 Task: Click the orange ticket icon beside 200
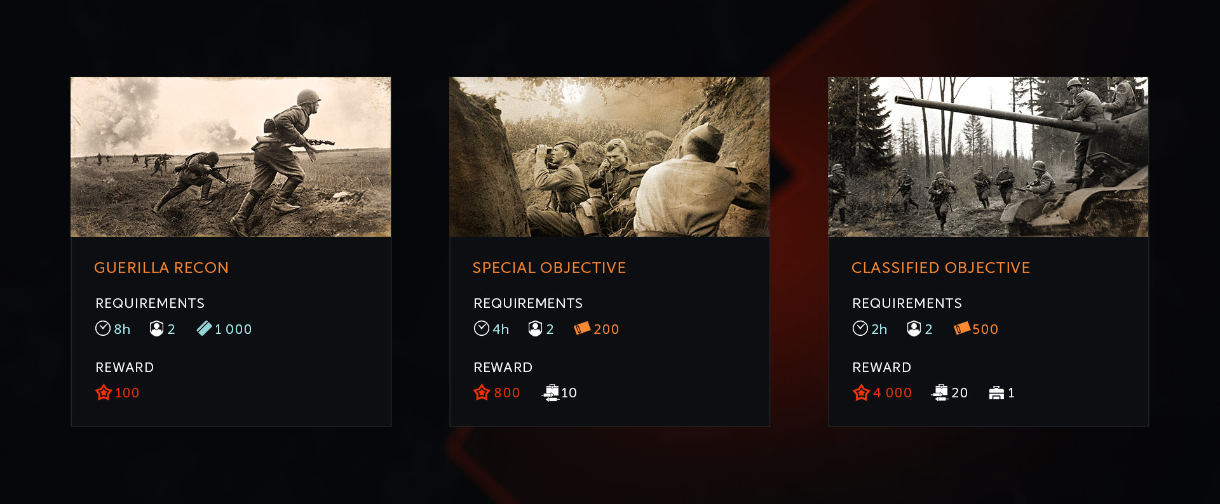pyautogui.click(x=582, y=328)
